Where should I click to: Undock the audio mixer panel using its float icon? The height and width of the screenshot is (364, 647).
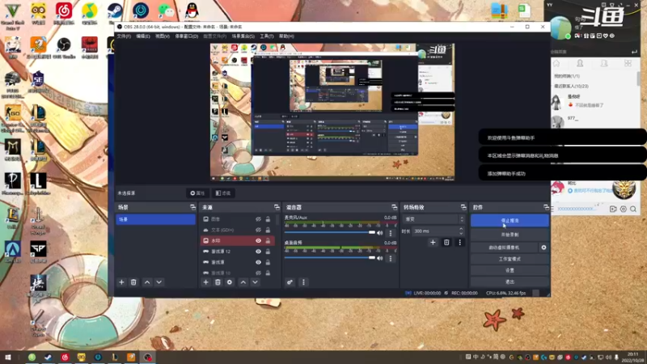(x=394, y=207)
